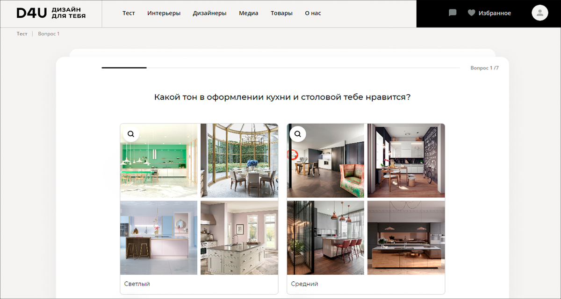Zoom the Светлый card with magnifier icon

point(131,134)
